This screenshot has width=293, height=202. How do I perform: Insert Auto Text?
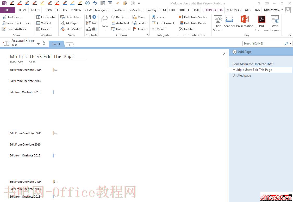tap(120, 23)
